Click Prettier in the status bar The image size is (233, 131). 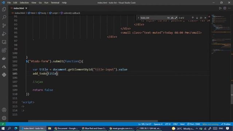(226, 124)
